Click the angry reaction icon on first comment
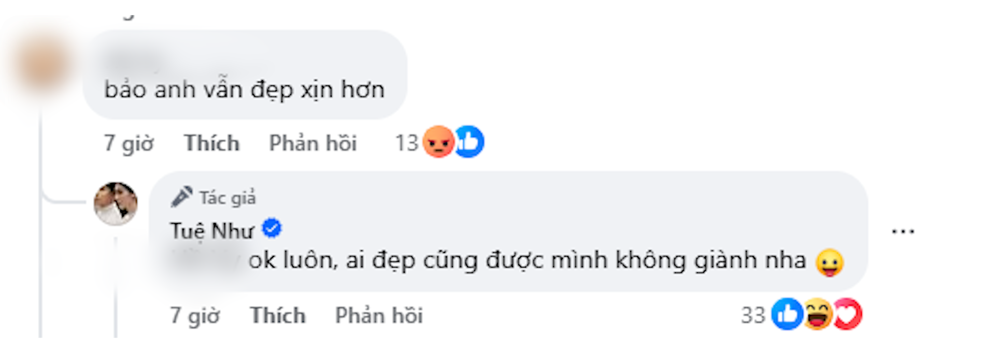The width and height of the screenshot is (995, 354). (438, 143)
